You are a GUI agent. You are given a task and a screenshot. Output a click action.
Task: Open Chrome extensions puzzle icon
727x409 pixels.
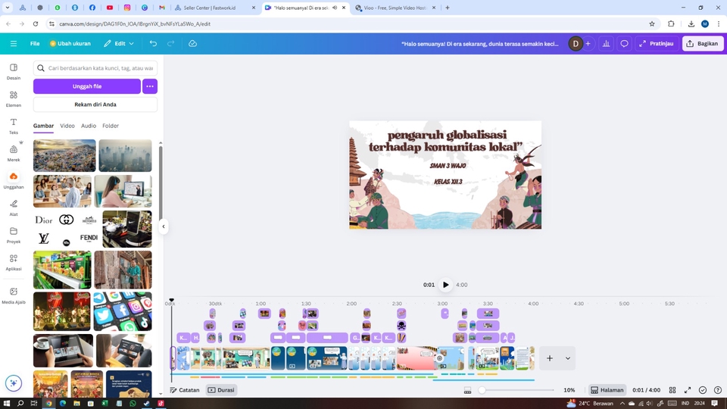(x=671, y=23)
